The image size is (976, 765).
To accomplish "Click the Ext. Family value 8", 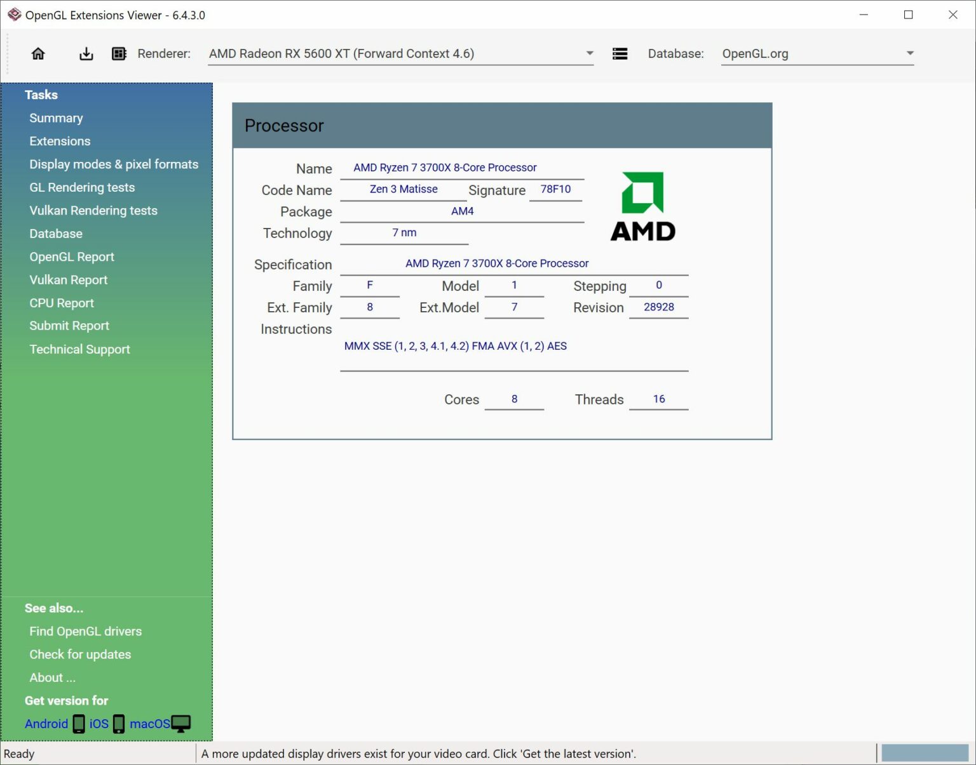I will (x=370, y=307).
